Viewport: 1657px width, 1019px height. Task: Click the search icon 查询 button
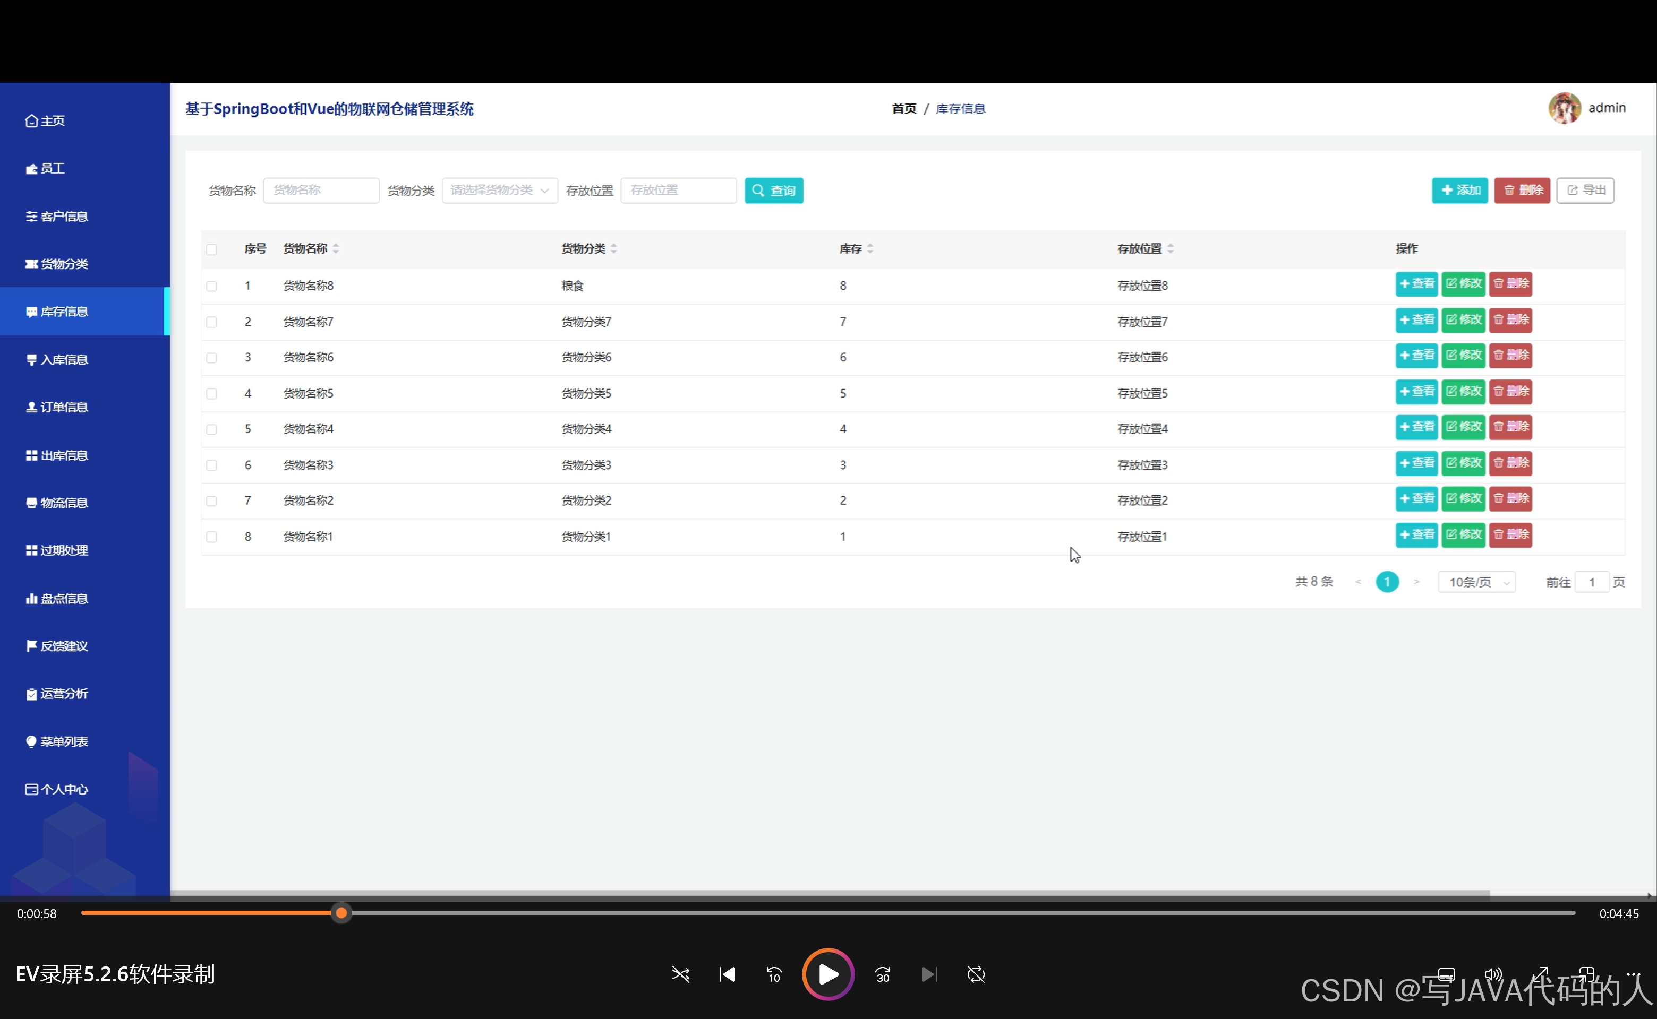[x=774, y=191]
